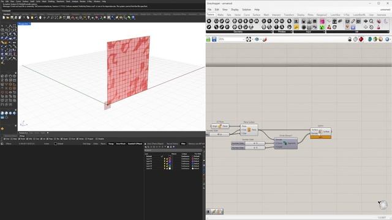
Task: Click the Layer 05 white color swatch
Action: click(x=170, y=169)
